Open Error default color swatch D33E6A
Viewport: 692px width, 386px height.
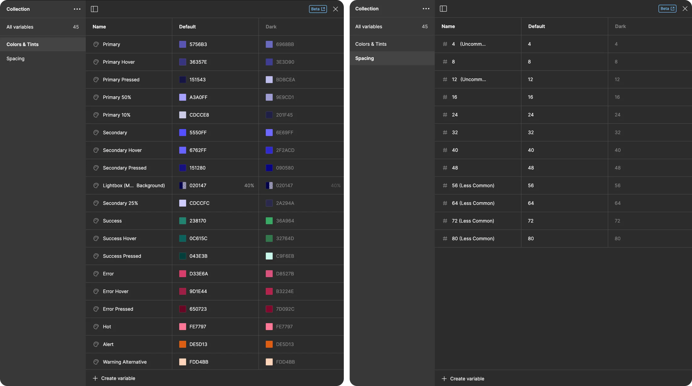(x=183, y=274)
